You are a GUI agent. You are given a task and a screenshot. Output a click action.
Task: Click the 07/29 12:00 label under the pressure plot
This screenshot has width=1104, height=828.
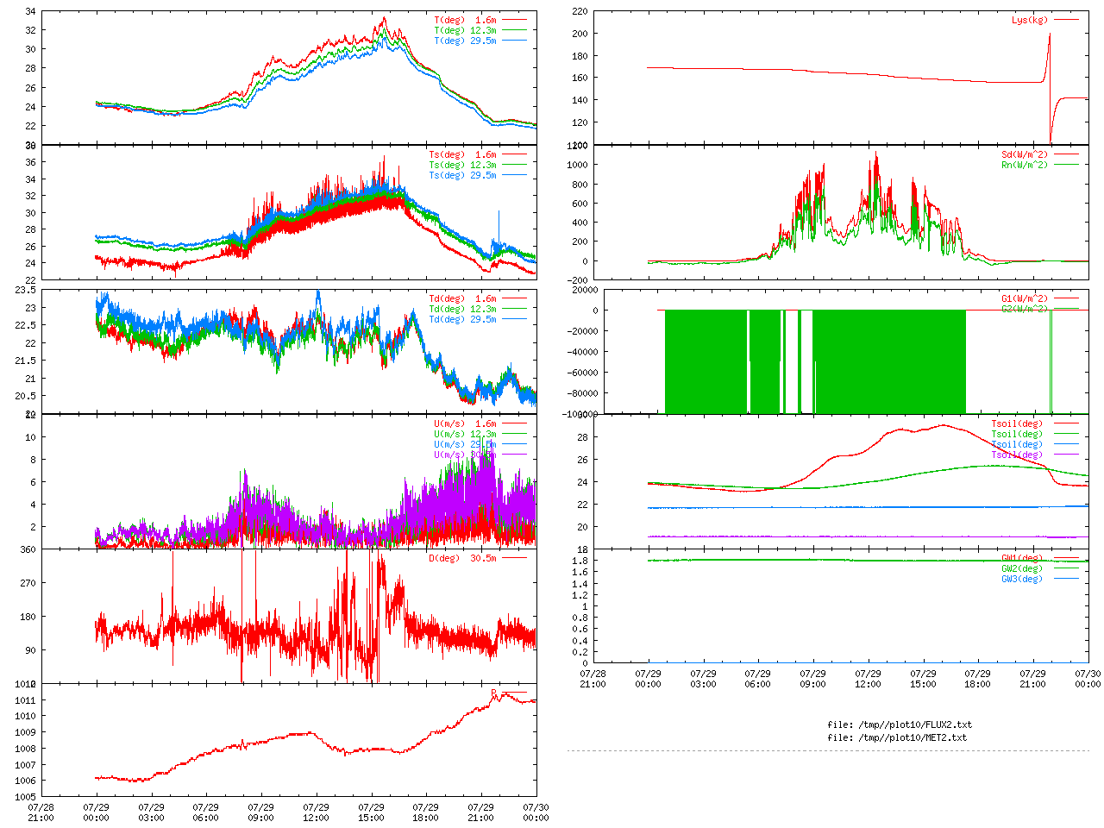coord(316,812)
